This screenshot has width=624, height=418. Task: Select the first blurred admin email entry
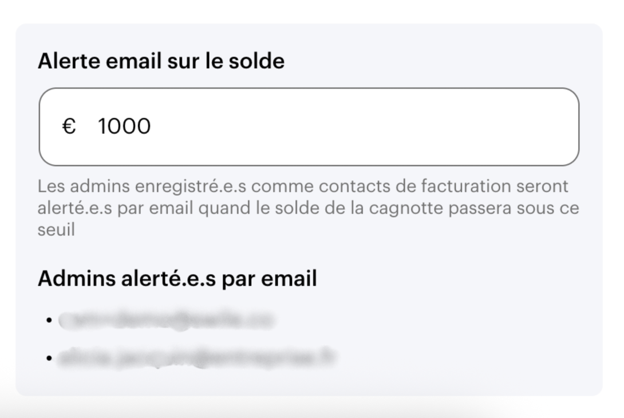point(166,320)
